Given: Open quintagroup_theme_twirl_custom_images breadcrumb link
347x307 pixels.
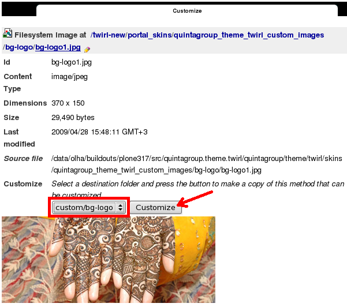Looking at the screenshot, I should pos(249,35).
